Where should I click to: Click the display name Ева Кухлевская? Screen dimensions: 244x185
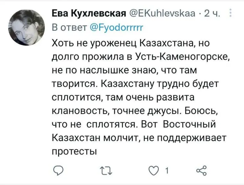click(88, 13)
